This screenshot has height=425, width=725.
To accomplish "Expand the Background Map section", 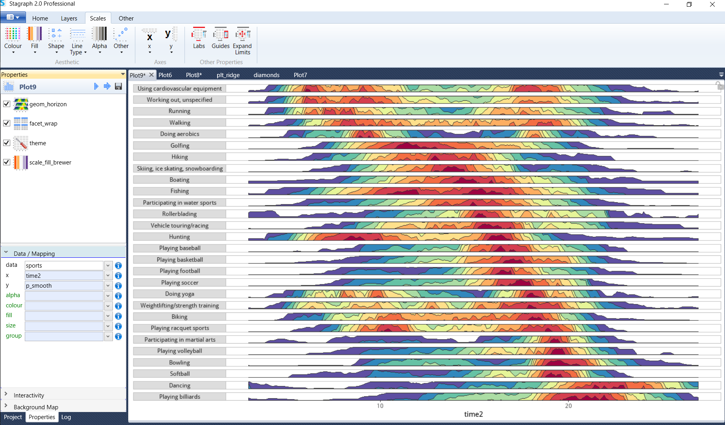I will [x=6, y=406].
